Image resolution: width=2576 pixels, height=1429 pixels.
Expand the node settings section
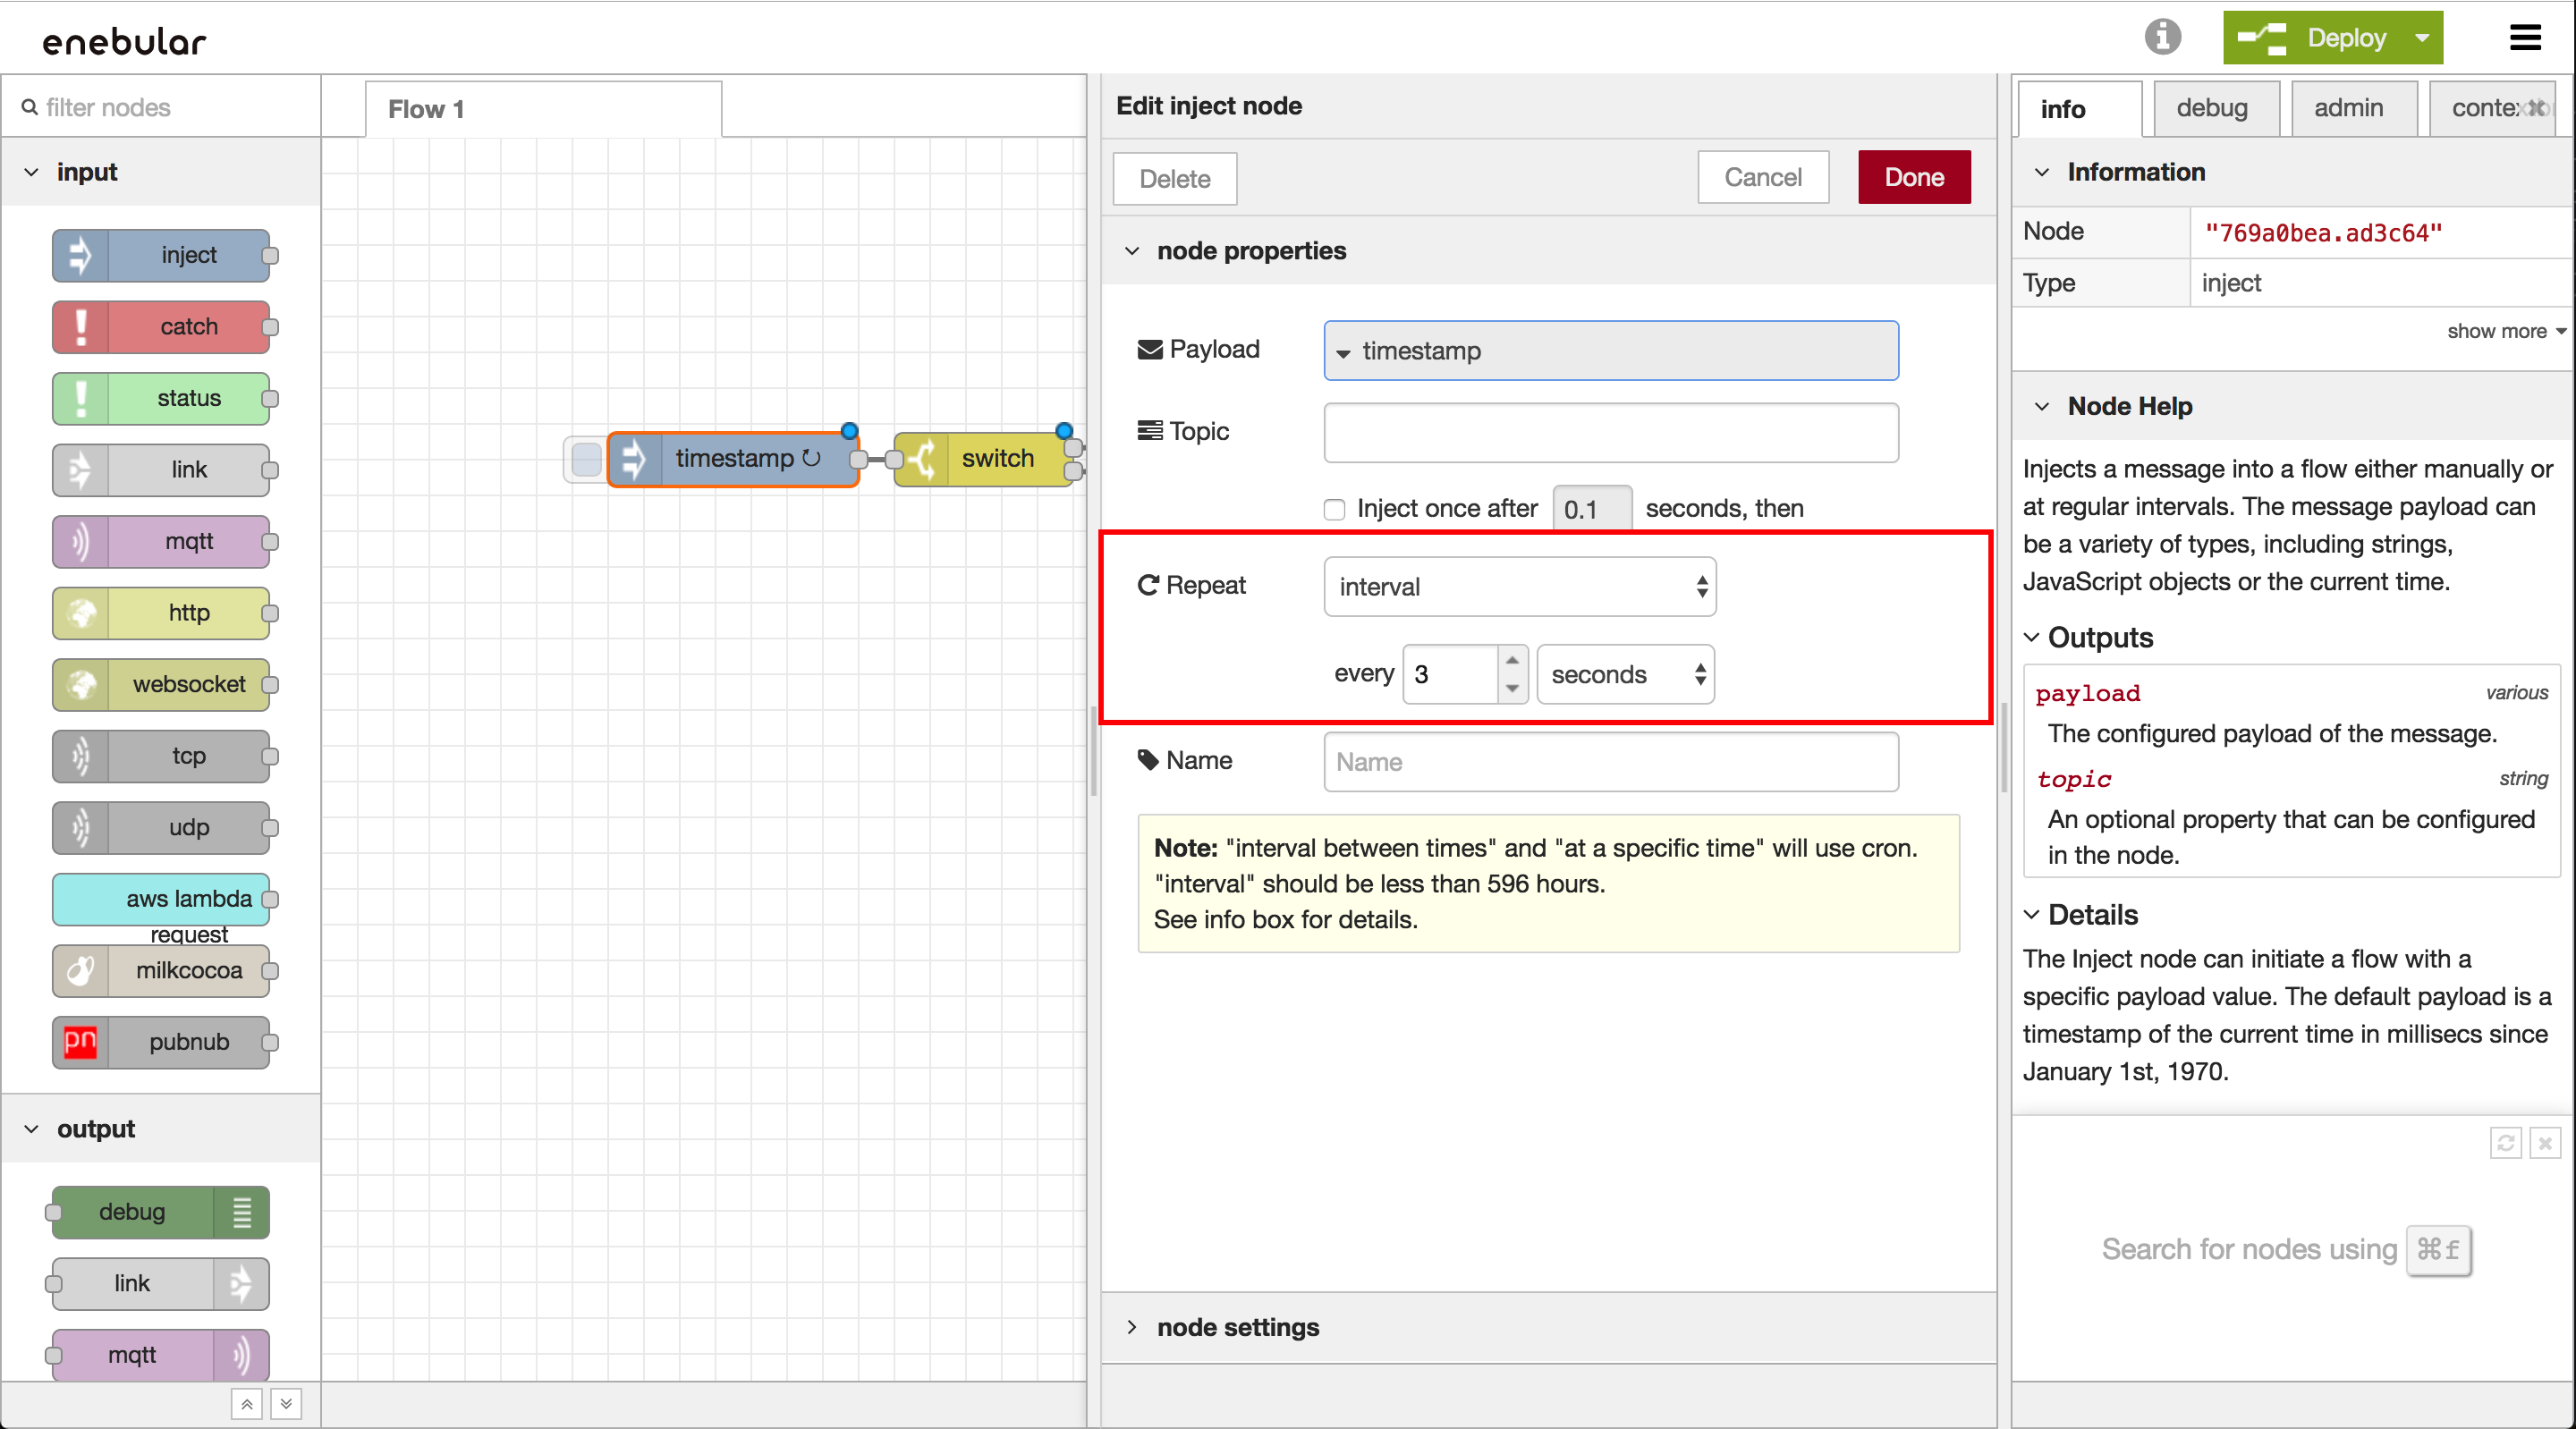[x=1237, y=1327]
